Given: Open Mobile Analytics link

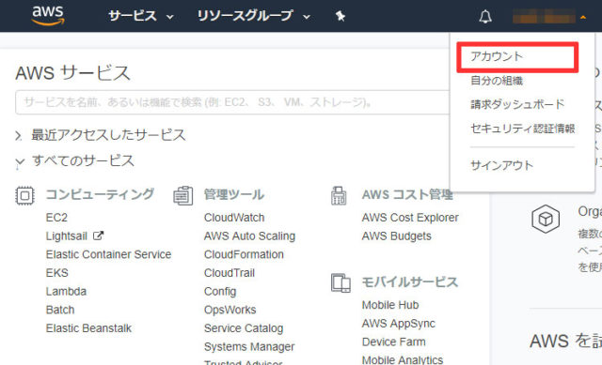Looking at the screenshot, I should click(x=403, y=360).
